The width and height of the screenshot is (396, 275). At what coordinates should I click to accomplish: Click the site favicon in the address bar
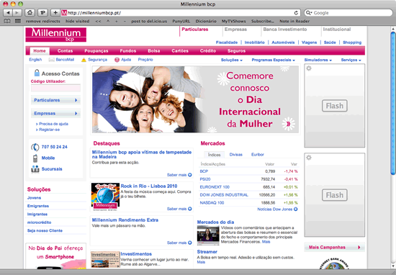coord(64,13)
